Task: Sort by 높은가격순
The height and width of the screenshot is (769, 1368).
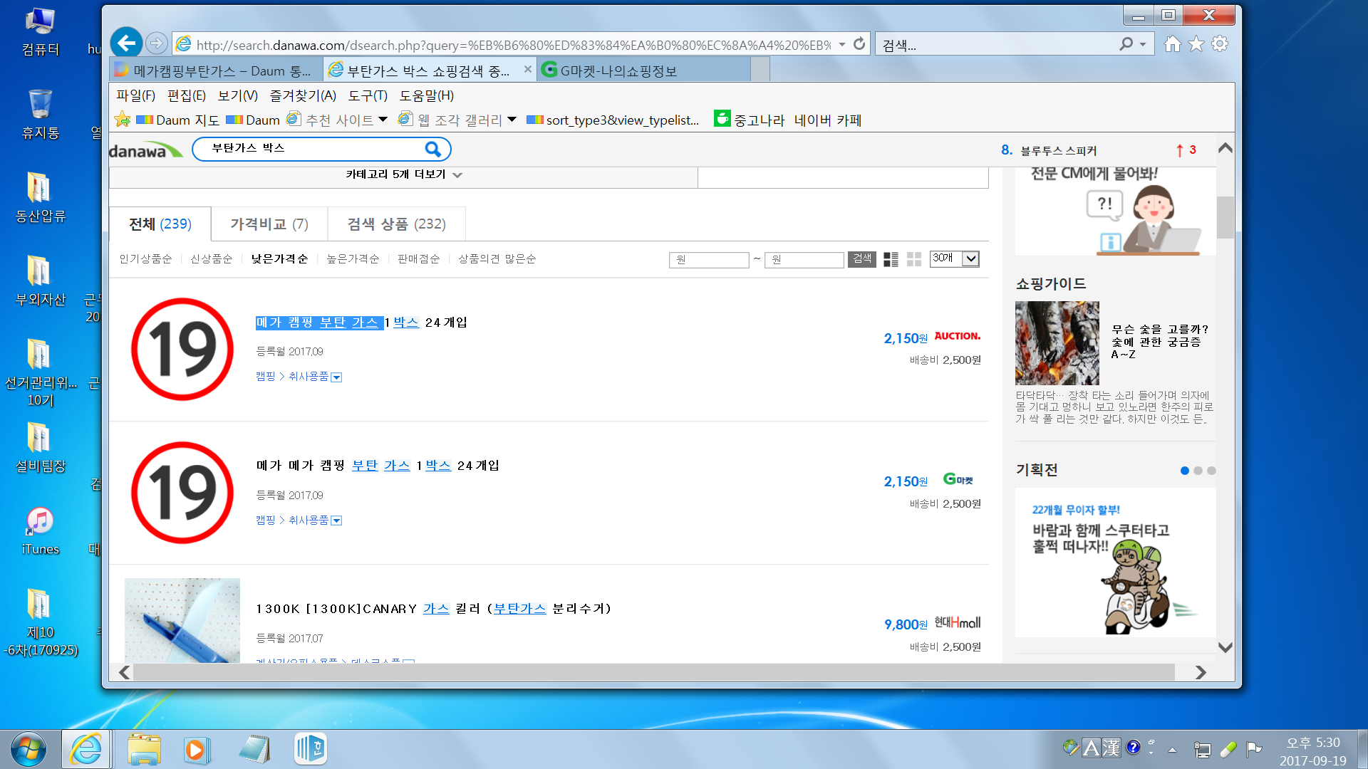Action: (353, 259)
